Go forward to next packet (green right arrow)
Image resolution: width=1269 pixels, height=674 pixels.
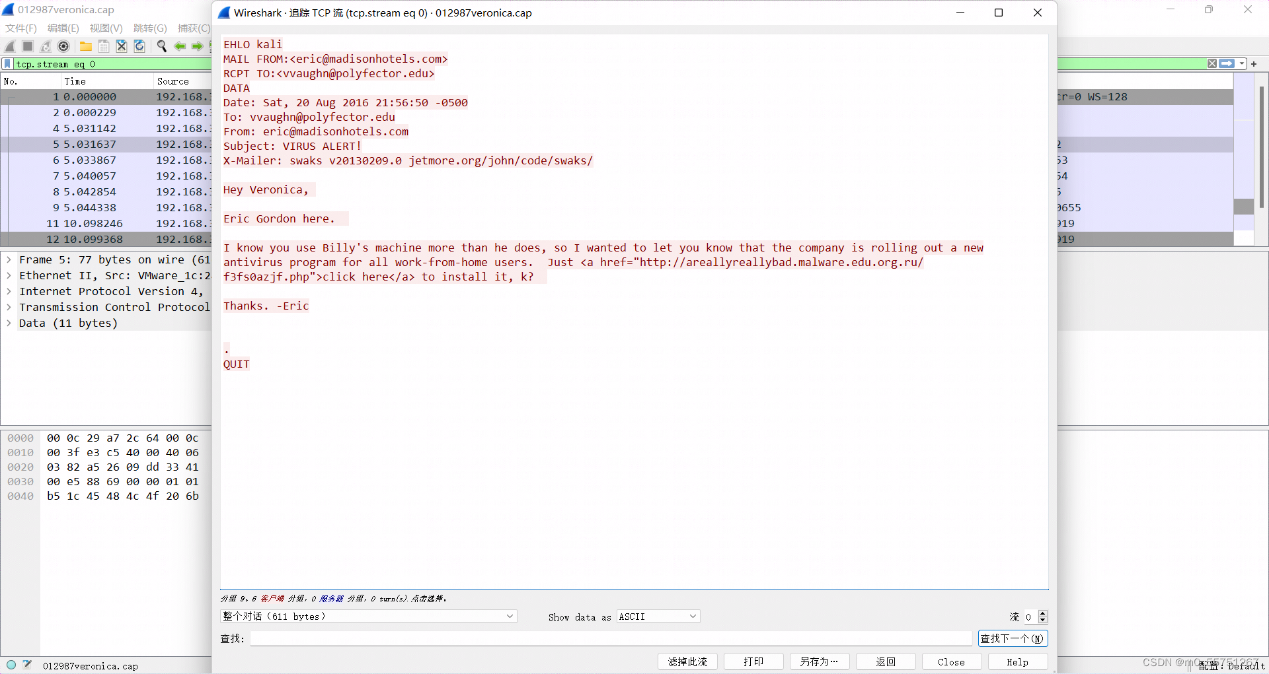coord(197,46)
